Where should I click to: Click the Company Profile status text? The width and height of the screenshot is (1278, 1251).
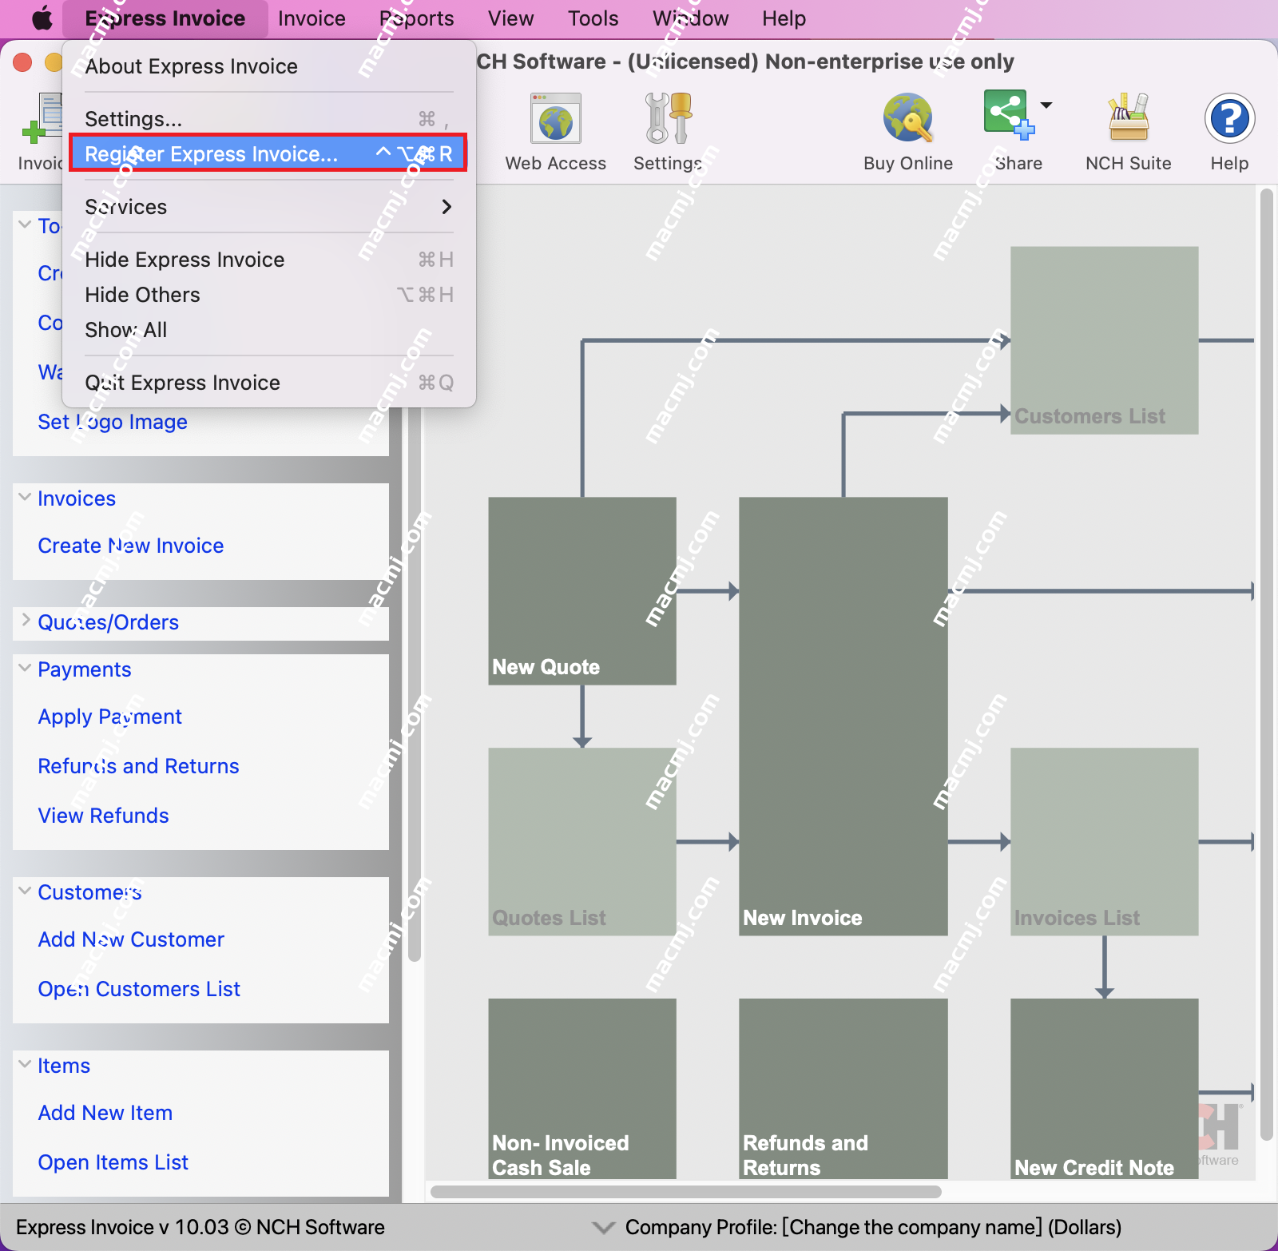[873, 1227]
